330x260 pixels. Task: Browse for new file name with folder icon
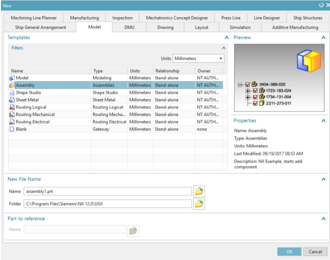click(x=199, y=191)
